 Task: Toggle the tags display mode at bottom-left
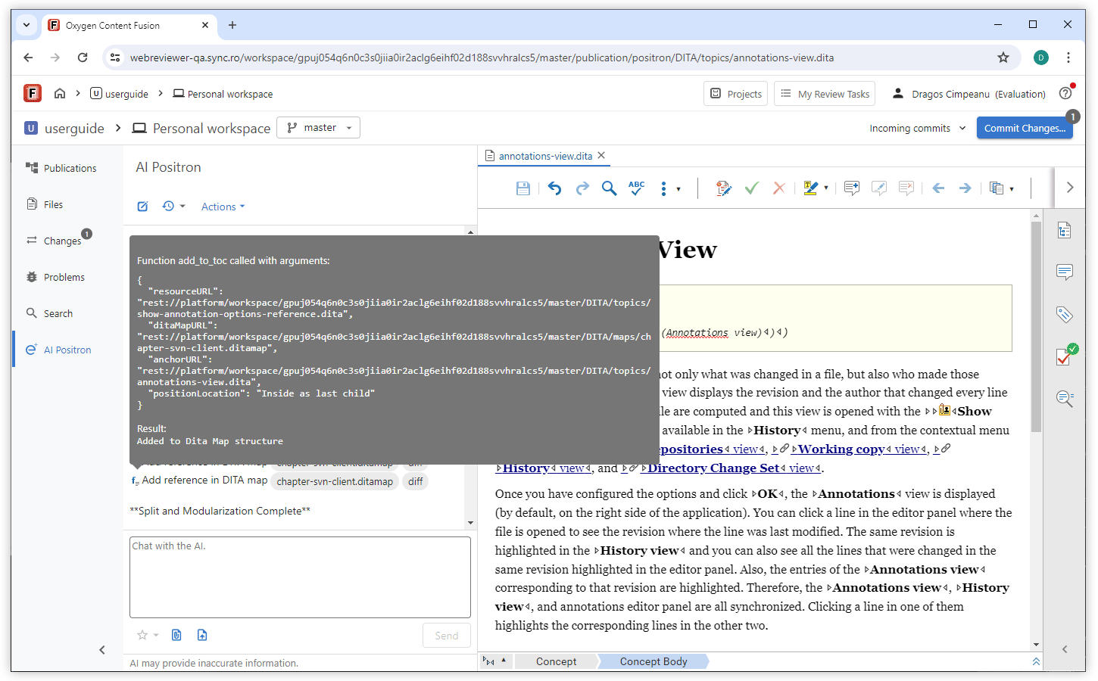coord(494,661)
